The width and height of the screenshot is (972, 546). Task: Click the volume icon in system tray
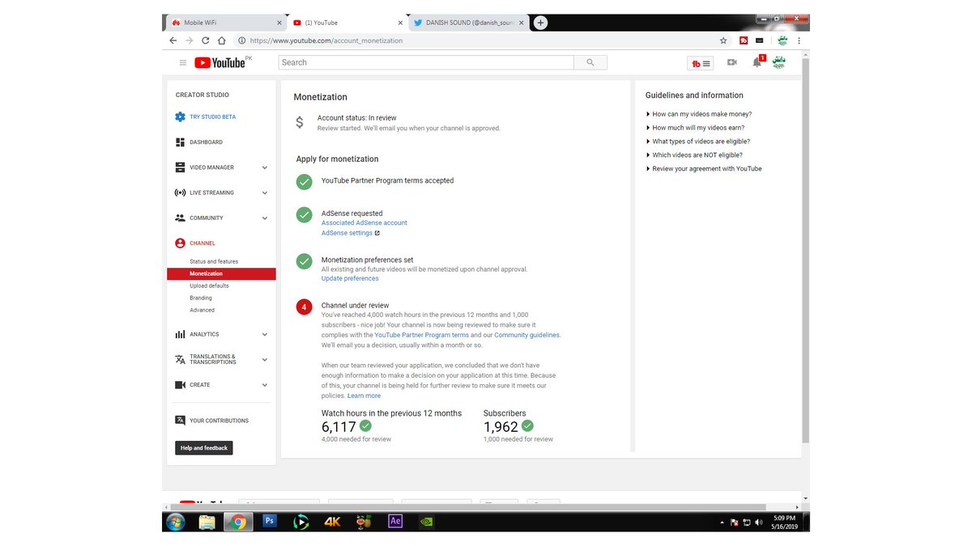click(x=758, y=523)
